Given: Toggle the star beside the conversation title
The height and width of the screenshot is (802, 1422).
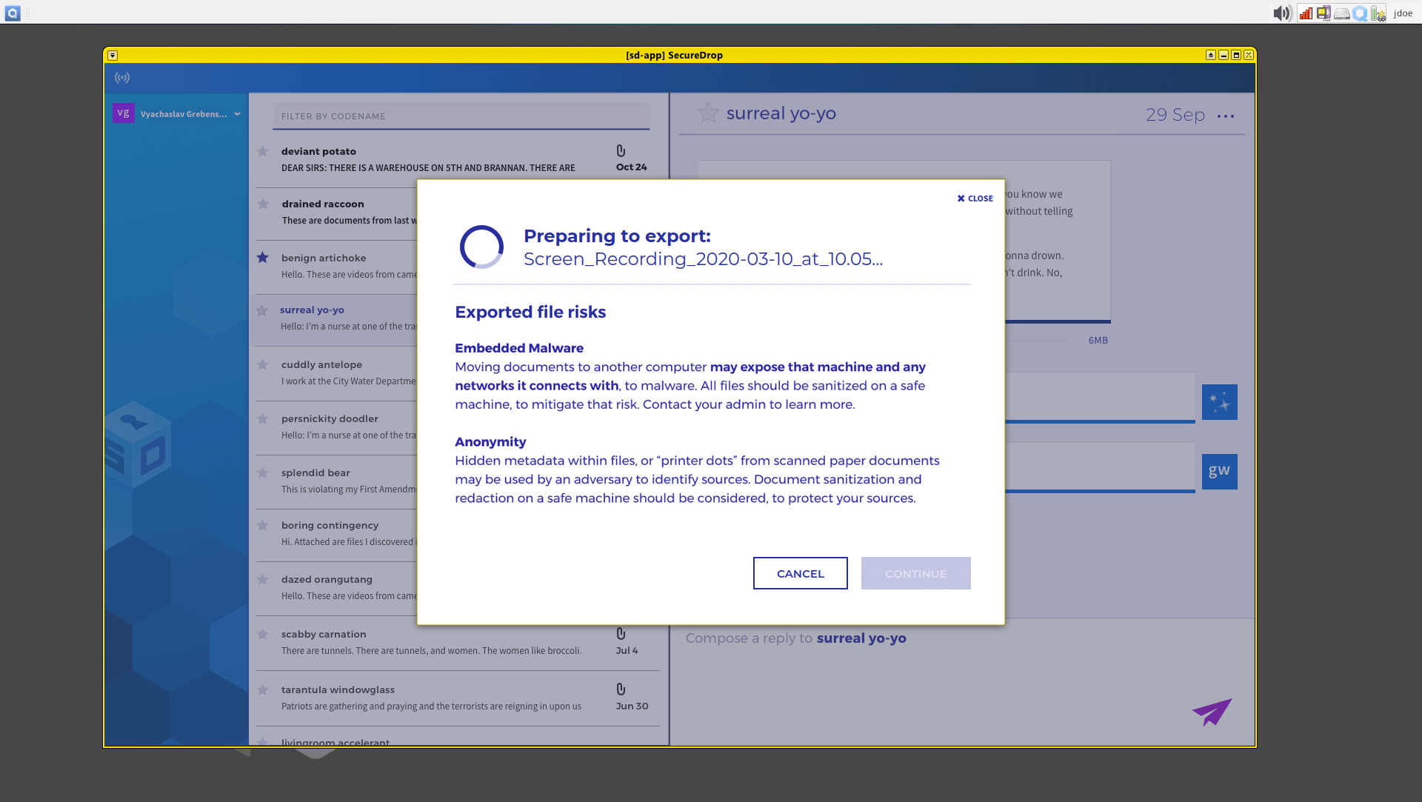Looking at the screenshot, I should 708,113.
